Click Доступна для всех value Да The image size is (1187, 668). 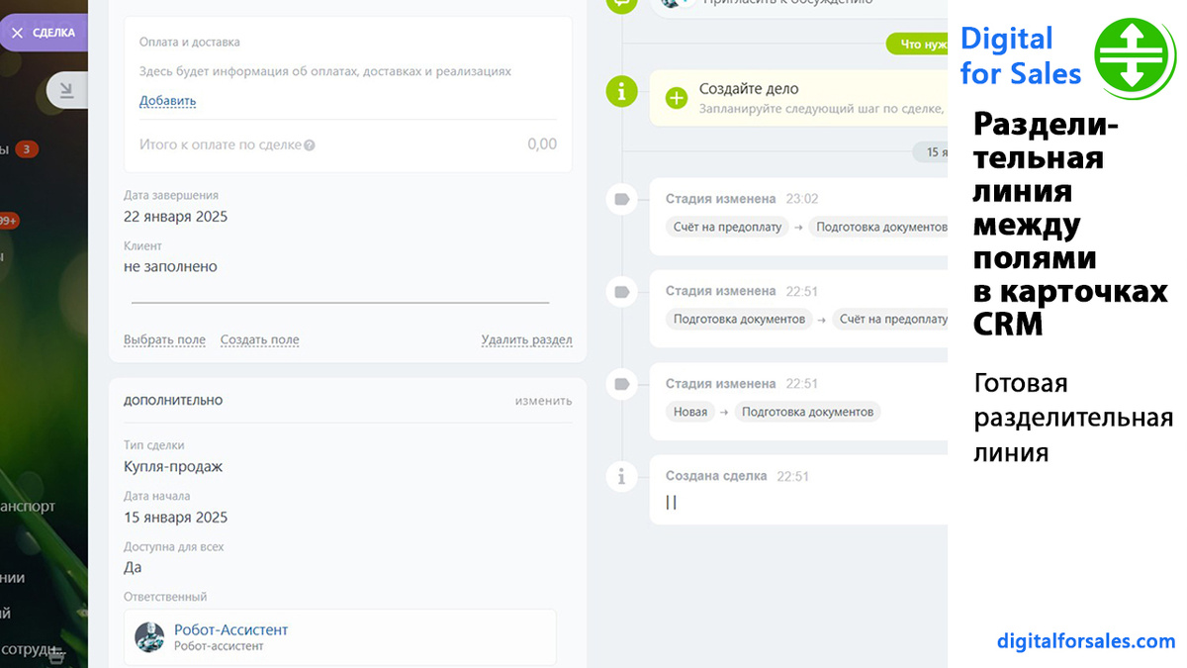(133, 567)
